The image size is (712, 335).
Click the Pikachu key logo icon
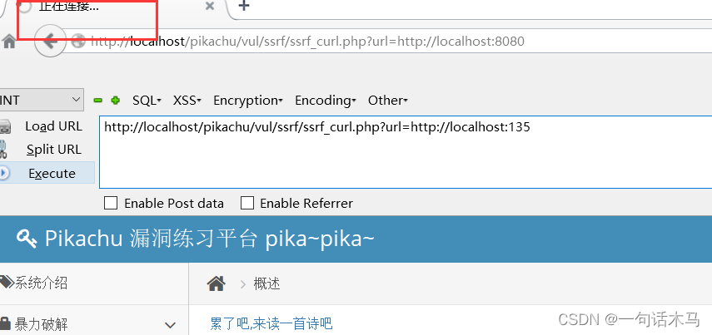[x=27, y=238]
